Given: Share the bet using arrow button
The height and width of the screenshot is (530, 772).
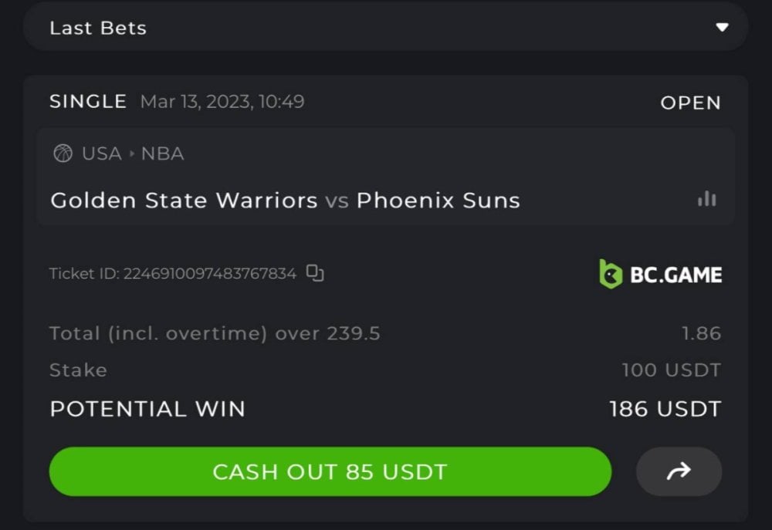Looking at the screenshot, I should pyautogui.click(x=679, y=471).
